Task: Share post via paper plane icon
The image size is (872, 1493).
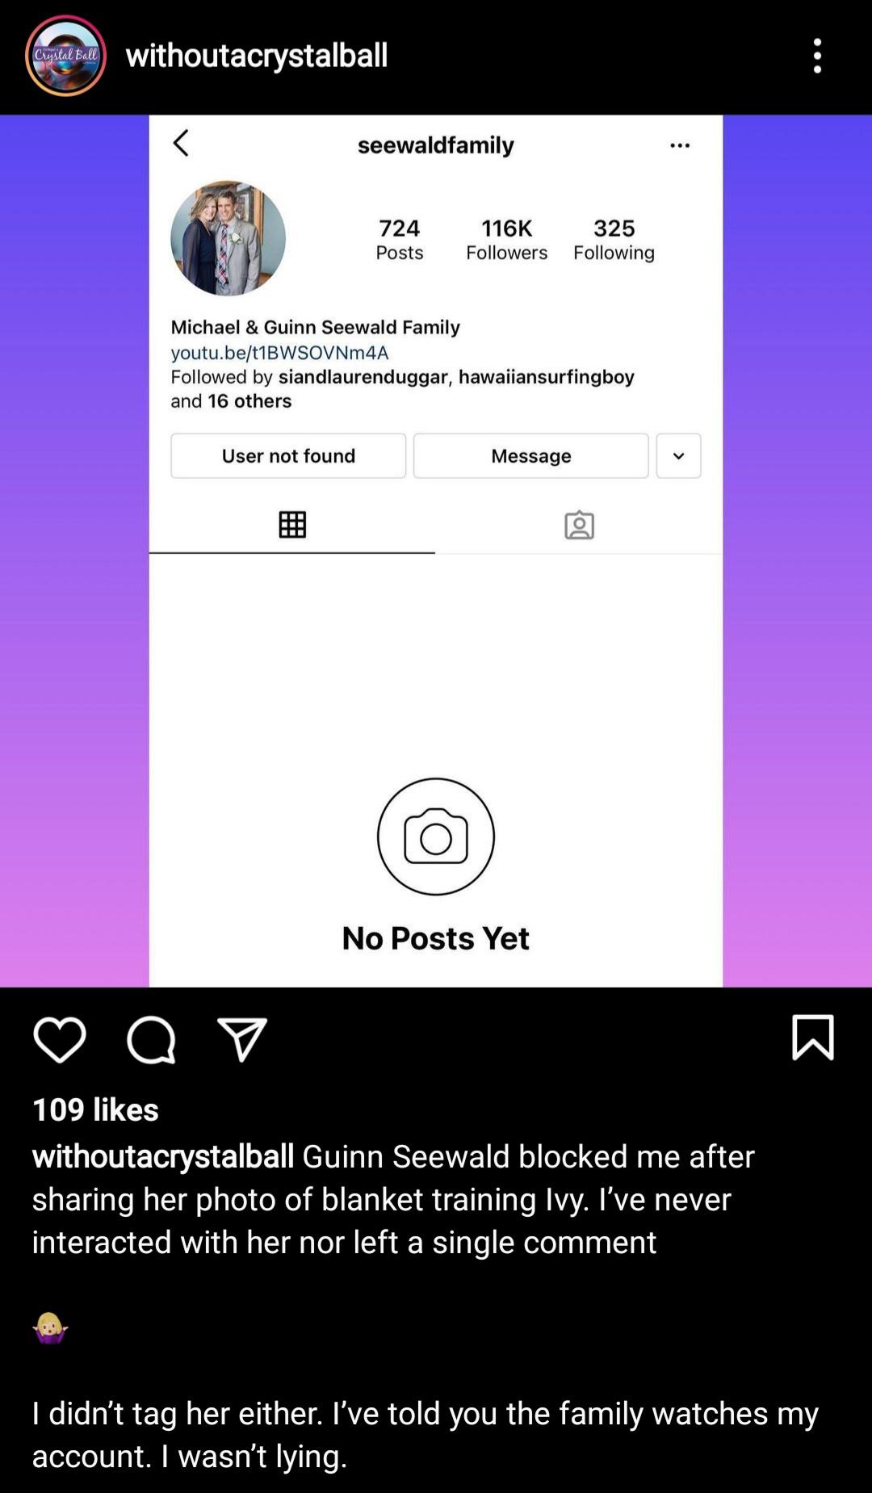Action: 242,1039
